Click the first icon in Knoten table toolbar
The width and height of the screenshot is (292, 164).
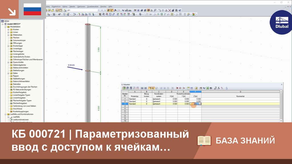pos(124,88)
